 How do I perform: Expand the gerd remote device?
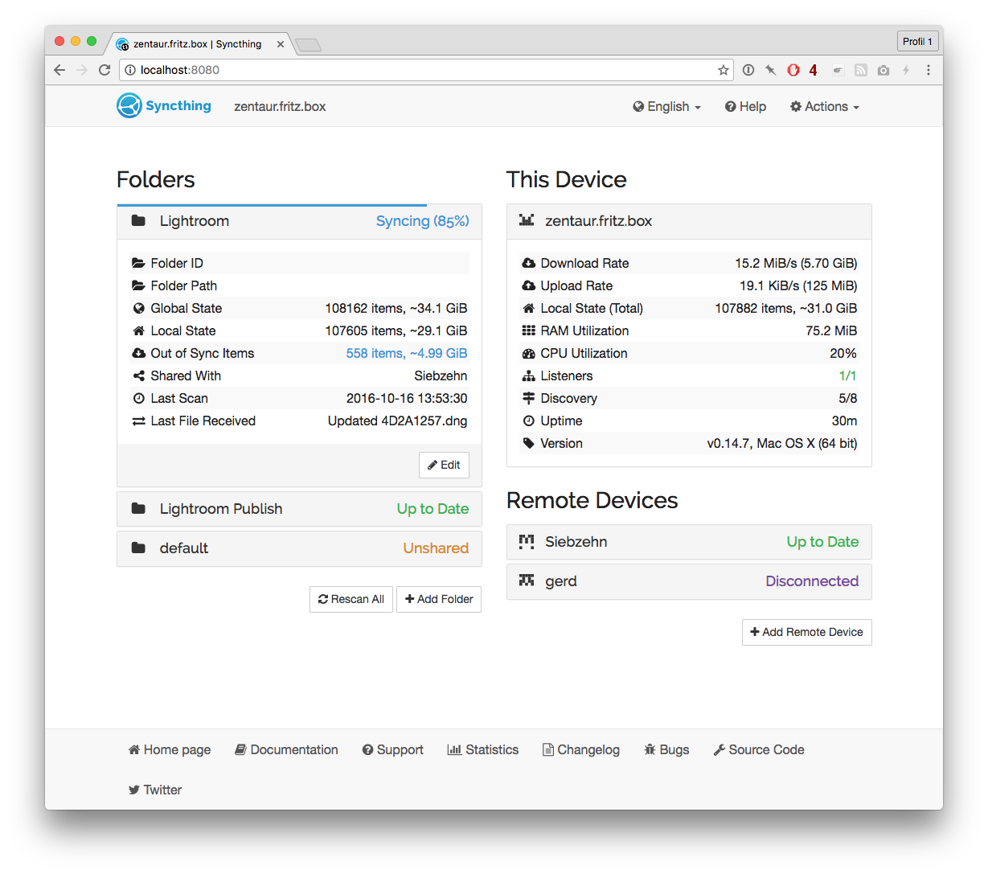(x=689, y=581)
